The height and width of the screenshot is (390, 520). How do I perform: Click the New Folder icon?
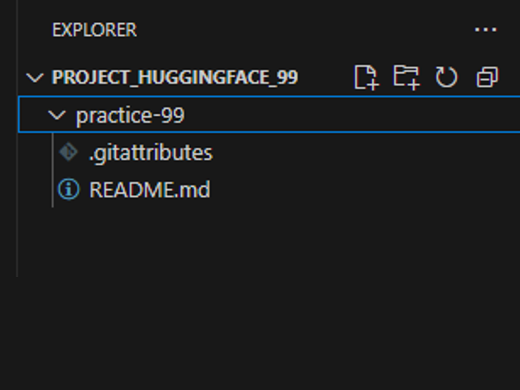[406, 77]
